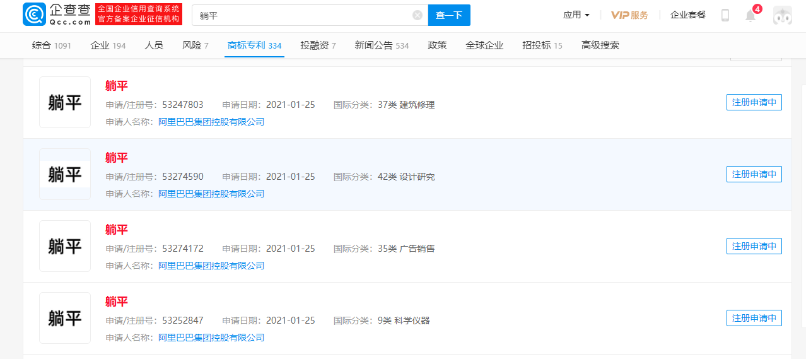Click 注册申请中 status for 35类 广告销售
Screen dimensions: 806x359
[x=754, y=246]
